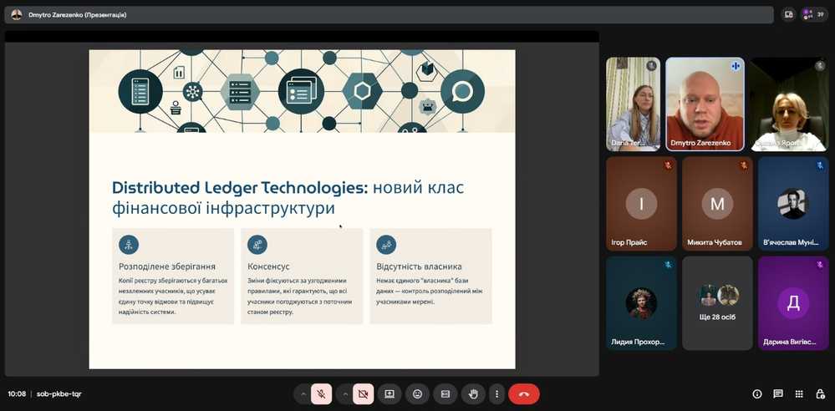Expand audio settings arrow beside microphone

click(x=303, y=393)
